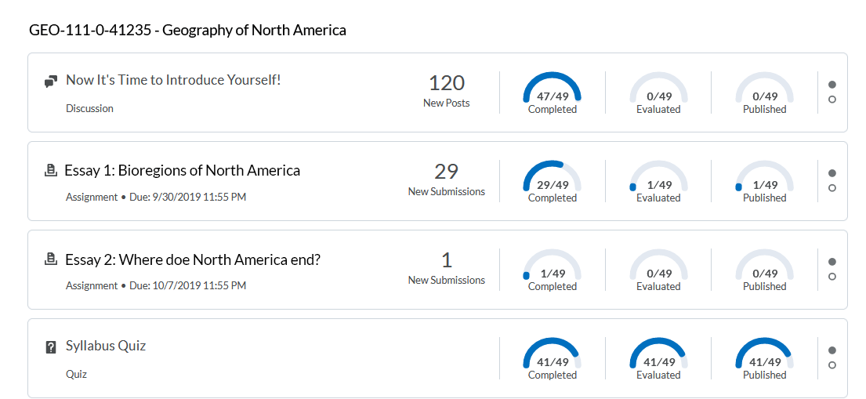The width and height of the screenshot is (866, 399).
Task: Click the 47/49 Completed progress gauge
Action: point(553,94)
